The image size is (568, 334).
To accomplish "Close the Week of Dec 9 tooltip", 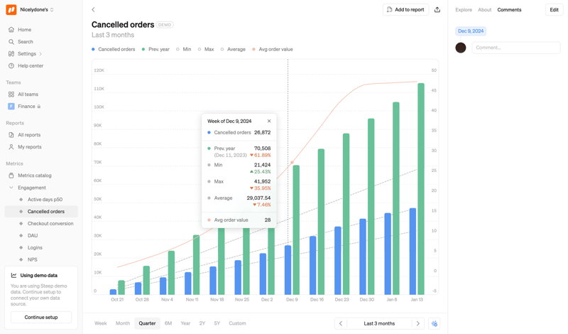I will pyautogui.click(x=269, y=122).
